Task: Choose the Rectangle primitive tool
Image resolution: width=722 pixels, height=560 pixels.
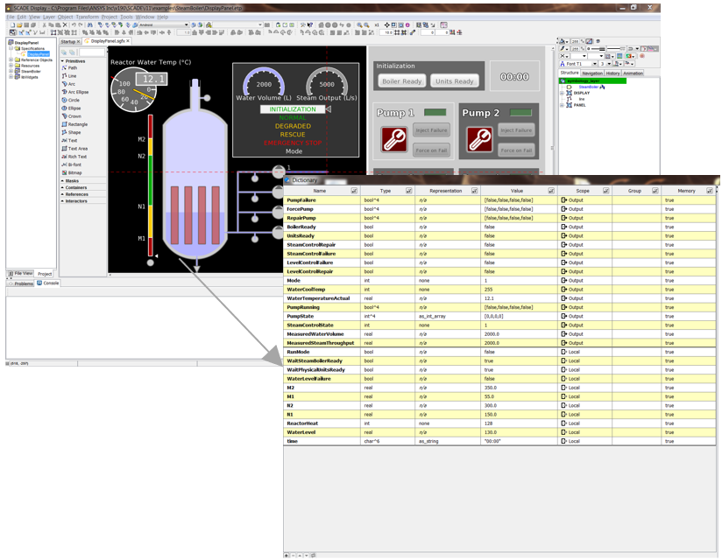Action: 77,124
